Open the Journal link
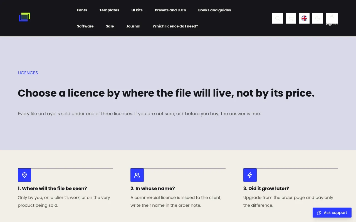The width and height of the screenshot is (356, 222). [133, 26]
